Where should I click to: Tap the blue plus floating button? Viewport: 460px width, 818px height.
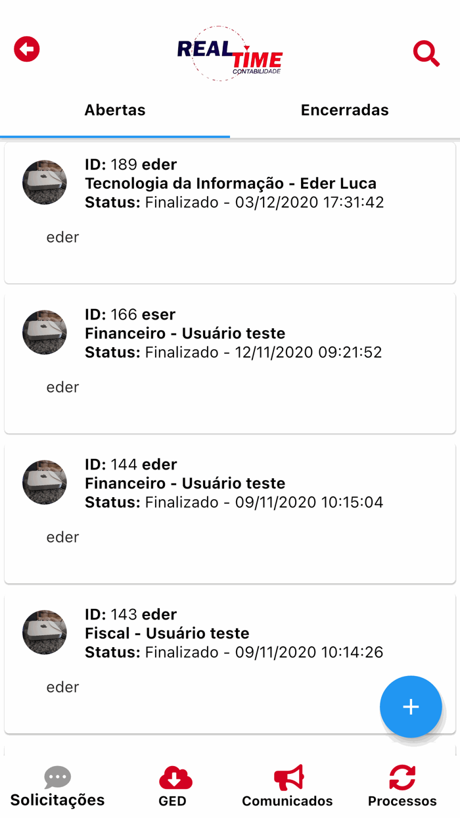411,706
